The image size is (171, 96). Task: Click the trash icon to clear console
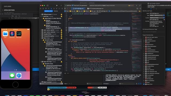pos(137,84)
